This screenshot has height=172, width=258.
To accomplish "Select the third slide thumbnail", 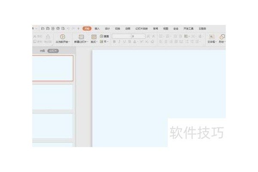I will click(52, 126).
